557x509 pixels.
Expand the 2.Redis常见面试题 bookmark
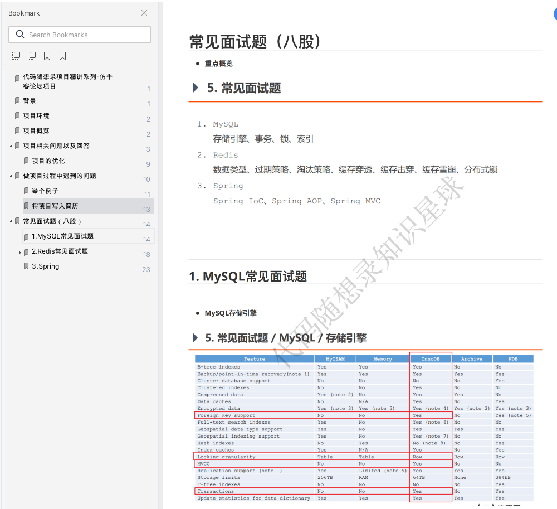click(20, 253)
